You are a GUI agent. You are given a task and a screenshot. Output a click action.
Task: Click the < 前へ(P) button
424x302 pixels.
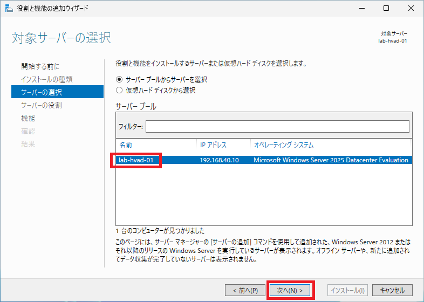245,290
